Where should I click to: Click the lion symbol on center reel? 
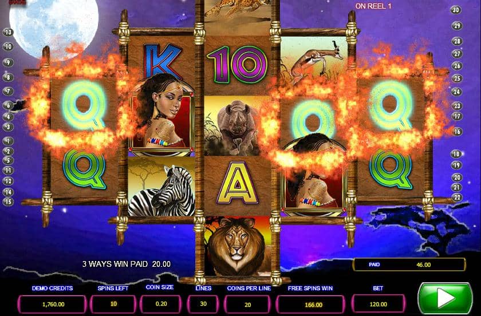pyautogui.click(x=238, y=246)
